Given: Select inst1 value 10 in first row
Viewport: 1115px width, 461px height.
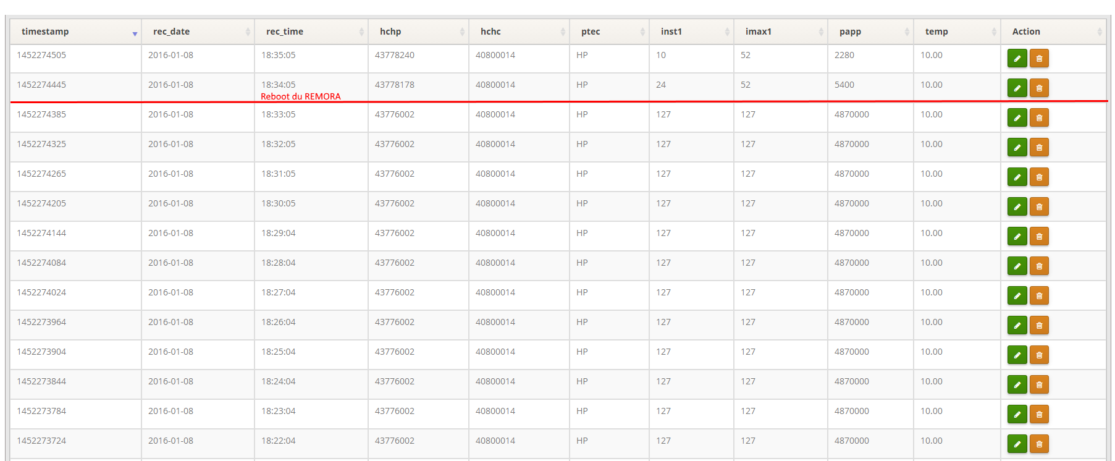Looking at the screenshot, I should tap(661, 55).
